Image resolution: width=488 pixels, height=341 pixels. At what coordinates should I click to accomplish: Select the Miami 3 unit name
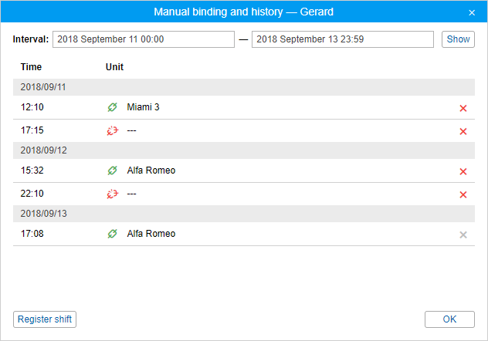[x=144, y=107]
